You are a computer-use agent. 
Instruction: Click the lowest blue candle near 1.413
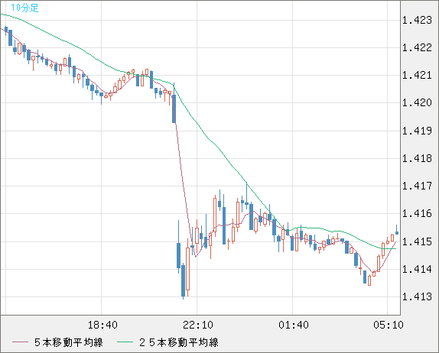pos(183,280)
